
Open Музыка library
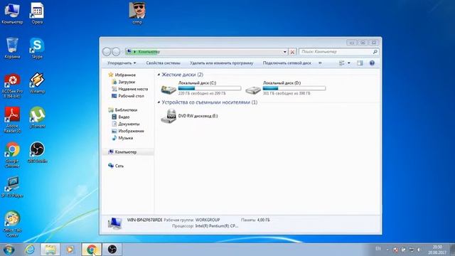click(x=125, y=138)
